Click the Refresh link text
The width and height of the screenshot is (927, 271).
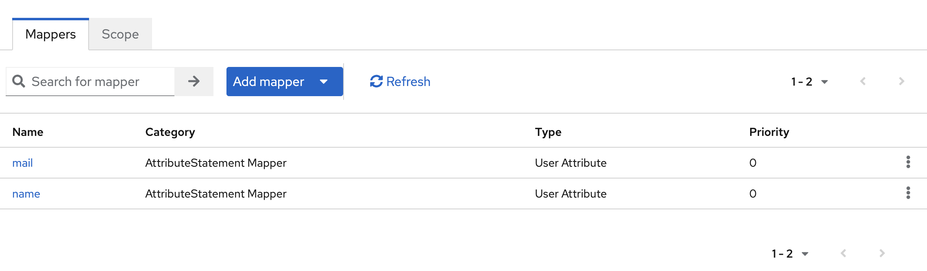[x=408, y=82]
